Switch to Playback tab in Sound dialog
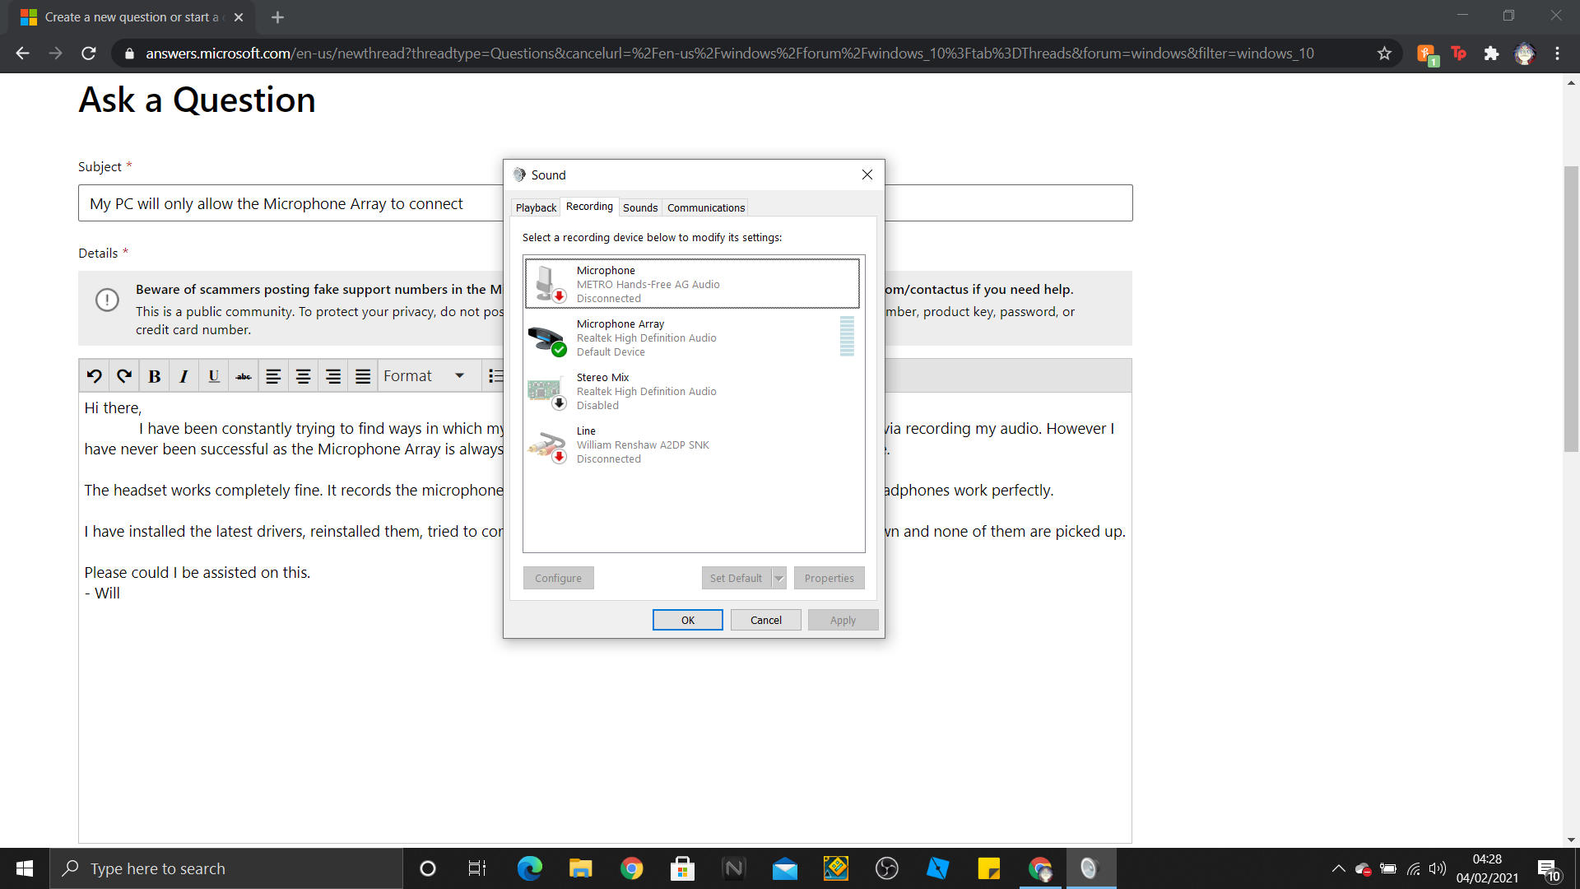 [536, 207]
